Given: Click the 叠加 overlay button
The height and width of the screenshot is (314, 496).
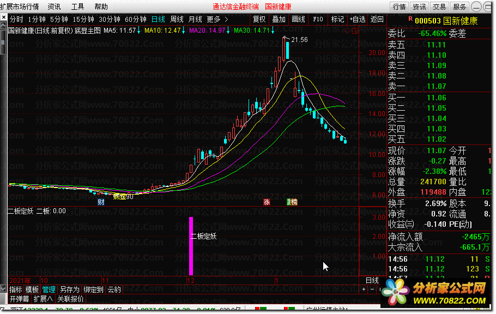Looking at the screenshot, I should pyautogui.click(x=279, y=20).
